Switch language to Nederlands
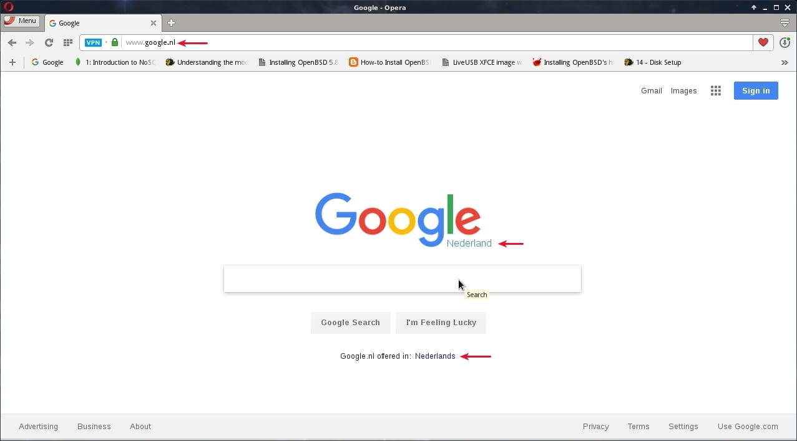This screenshot has width=797, height=441. [435, 356]
